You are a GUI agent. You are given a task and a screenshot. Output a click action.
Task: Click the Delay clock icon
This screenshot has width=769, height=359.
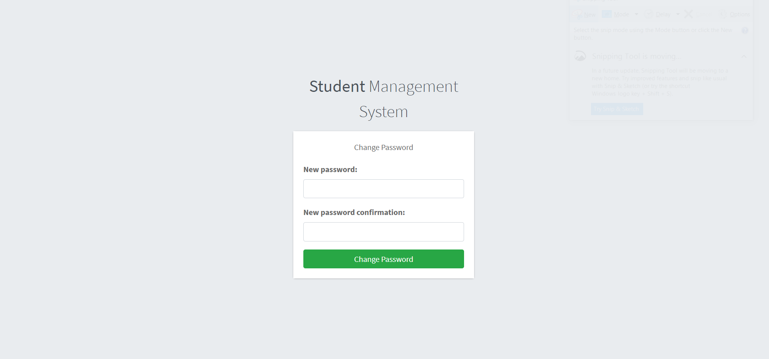tap(648, 14)
